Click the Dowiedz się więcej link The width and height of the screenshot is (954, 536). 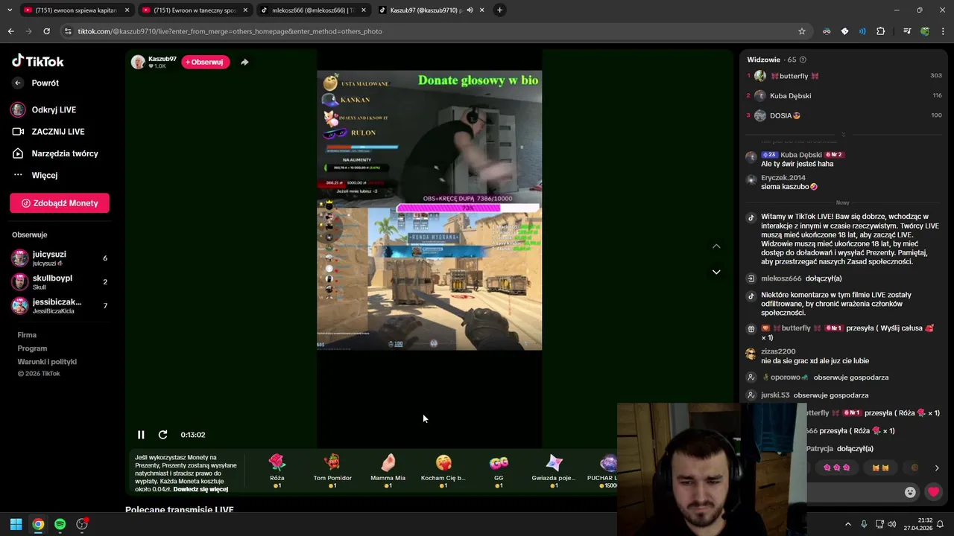(200, 489)
